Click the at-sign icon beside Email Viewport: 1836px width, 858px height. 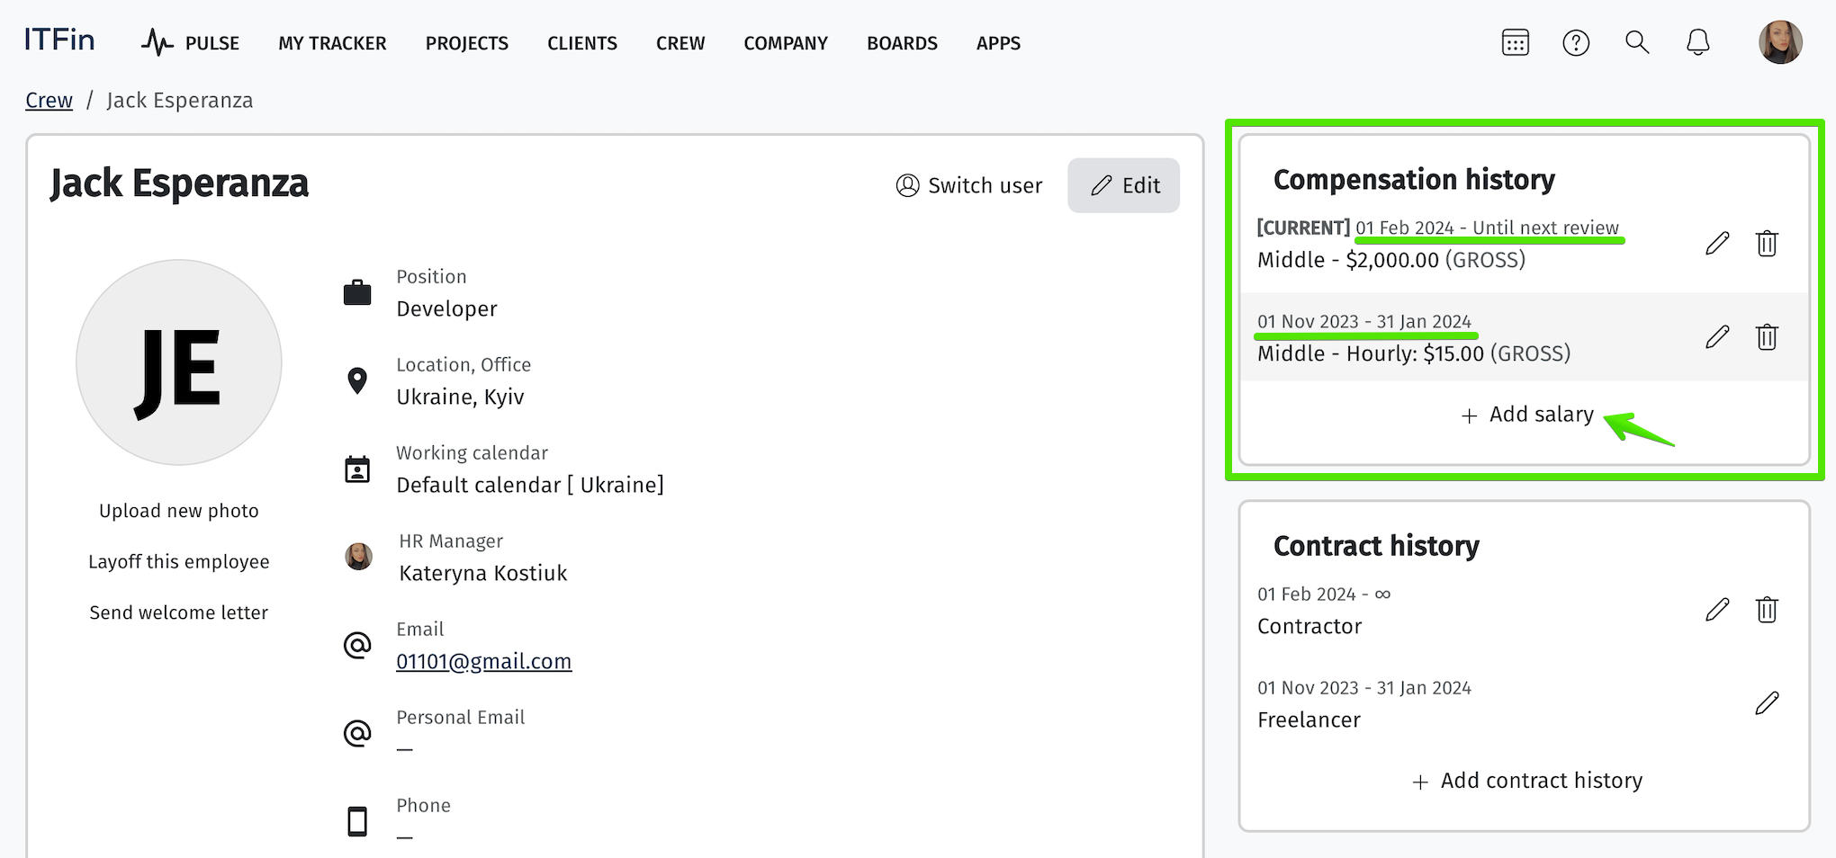(x=357, y=645)
